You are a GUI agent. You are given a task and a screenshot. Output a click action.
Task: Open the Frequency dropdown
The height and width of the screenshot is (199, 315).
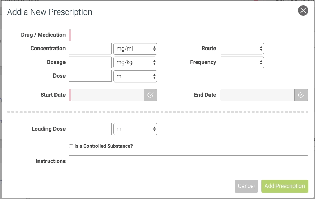point(242,62)
